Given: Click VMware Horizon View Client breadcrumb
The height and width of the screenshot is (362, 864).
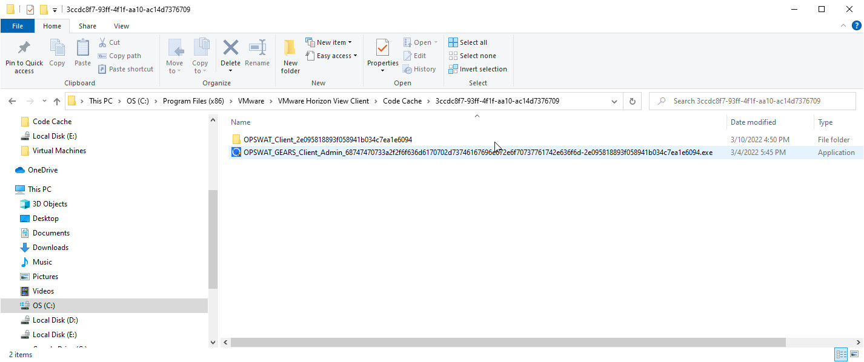Looking at the screenshot, I should (x=324, y=101).
